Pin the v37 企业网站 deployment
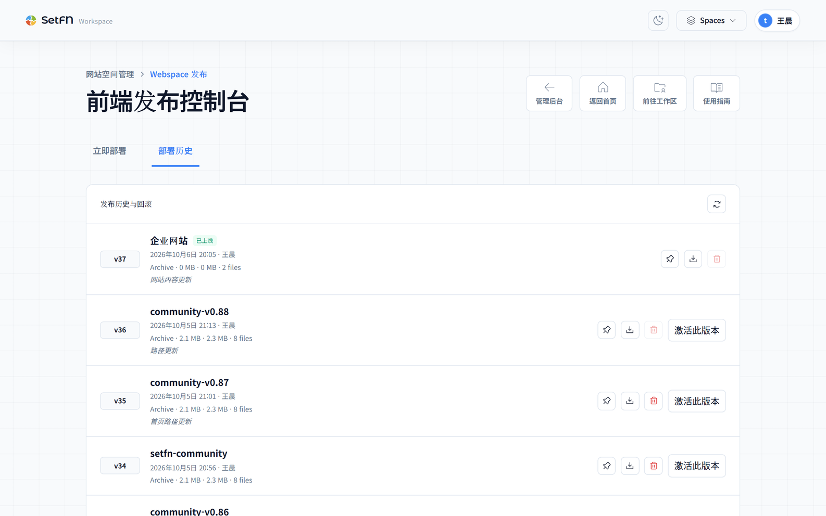The image size is (826, 516). (670, 259)
